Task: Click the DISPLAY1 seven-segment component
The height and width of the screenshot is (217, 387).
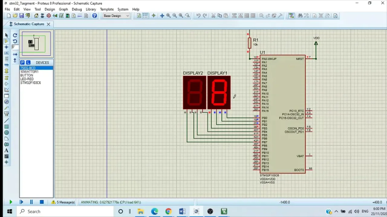Action: pos(219,93)
